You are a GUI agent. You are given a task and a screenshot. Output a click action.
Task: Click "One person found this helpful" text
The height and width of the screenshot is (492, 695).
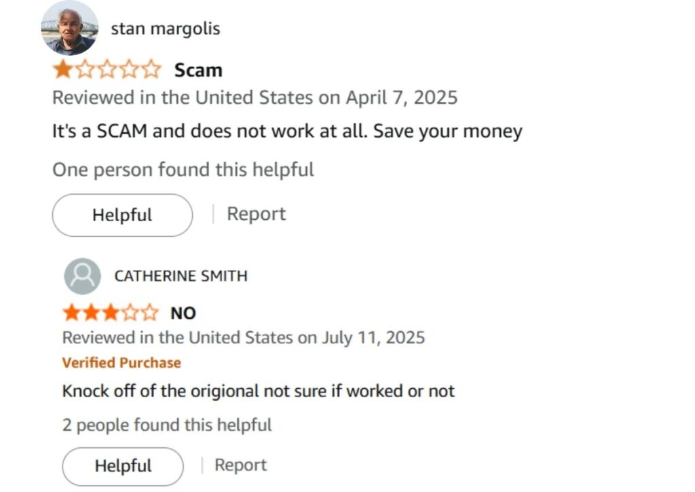(x=183, y=170)
